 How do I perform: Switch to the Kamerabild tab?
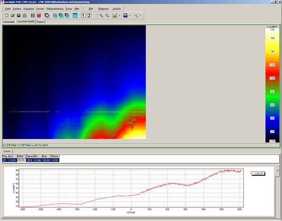[8, 22]
